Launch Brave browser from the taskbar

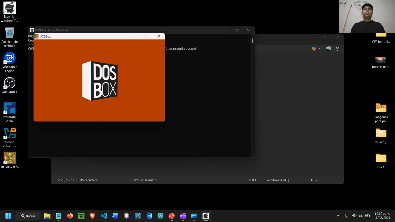93,216
